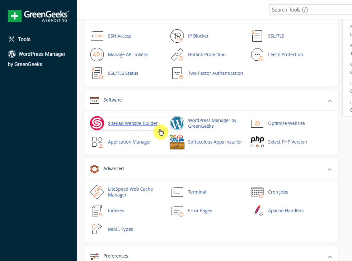
Task: Open the SSL/TLS link
Action: point(276,36)
